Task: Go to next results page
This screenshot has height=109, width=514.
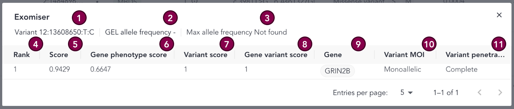Action: [500, 93]
